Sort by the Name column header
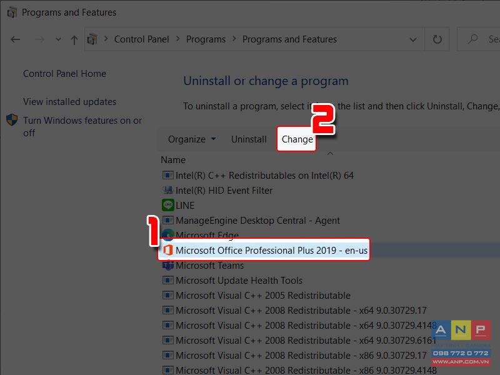The image size is (500, 375). click(173, 160)
